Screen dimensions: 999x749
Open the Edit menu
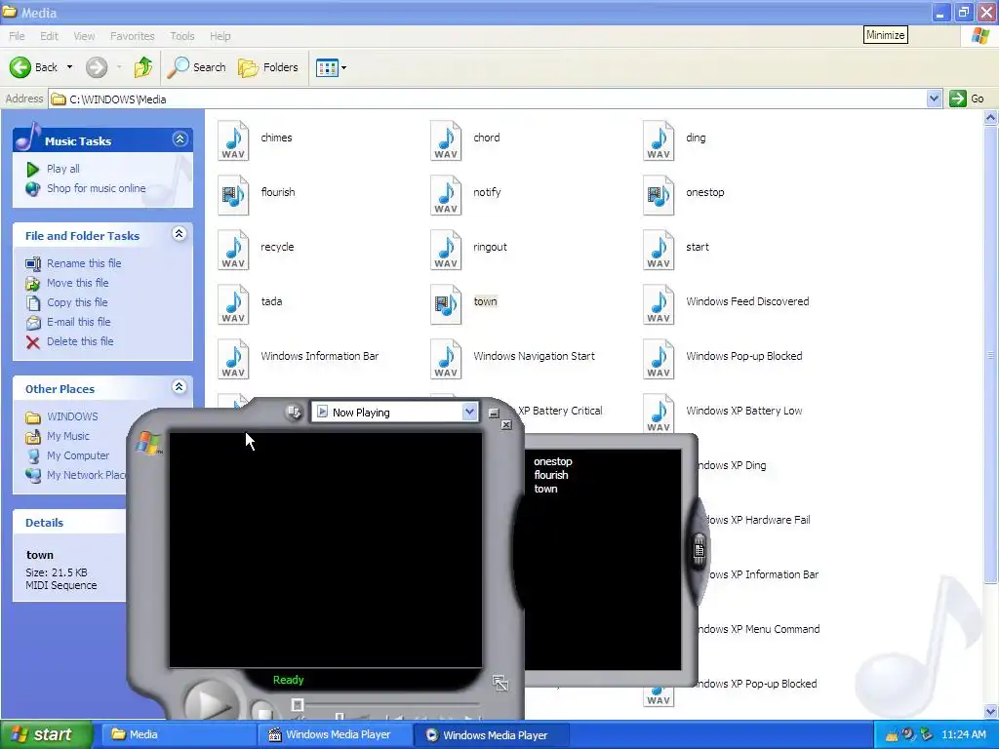pos(49,36)
